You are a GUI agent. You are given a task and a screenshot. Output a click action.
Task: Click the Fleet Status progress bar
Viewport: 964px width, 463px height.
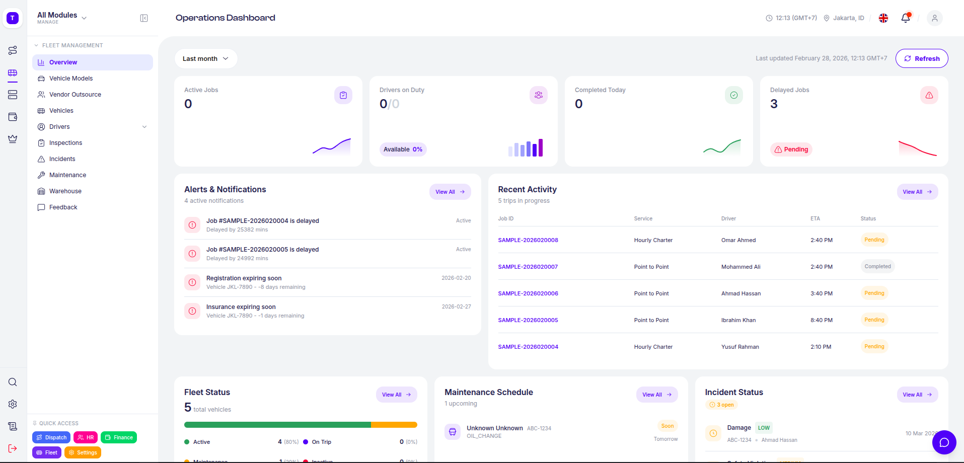[301, 425]
